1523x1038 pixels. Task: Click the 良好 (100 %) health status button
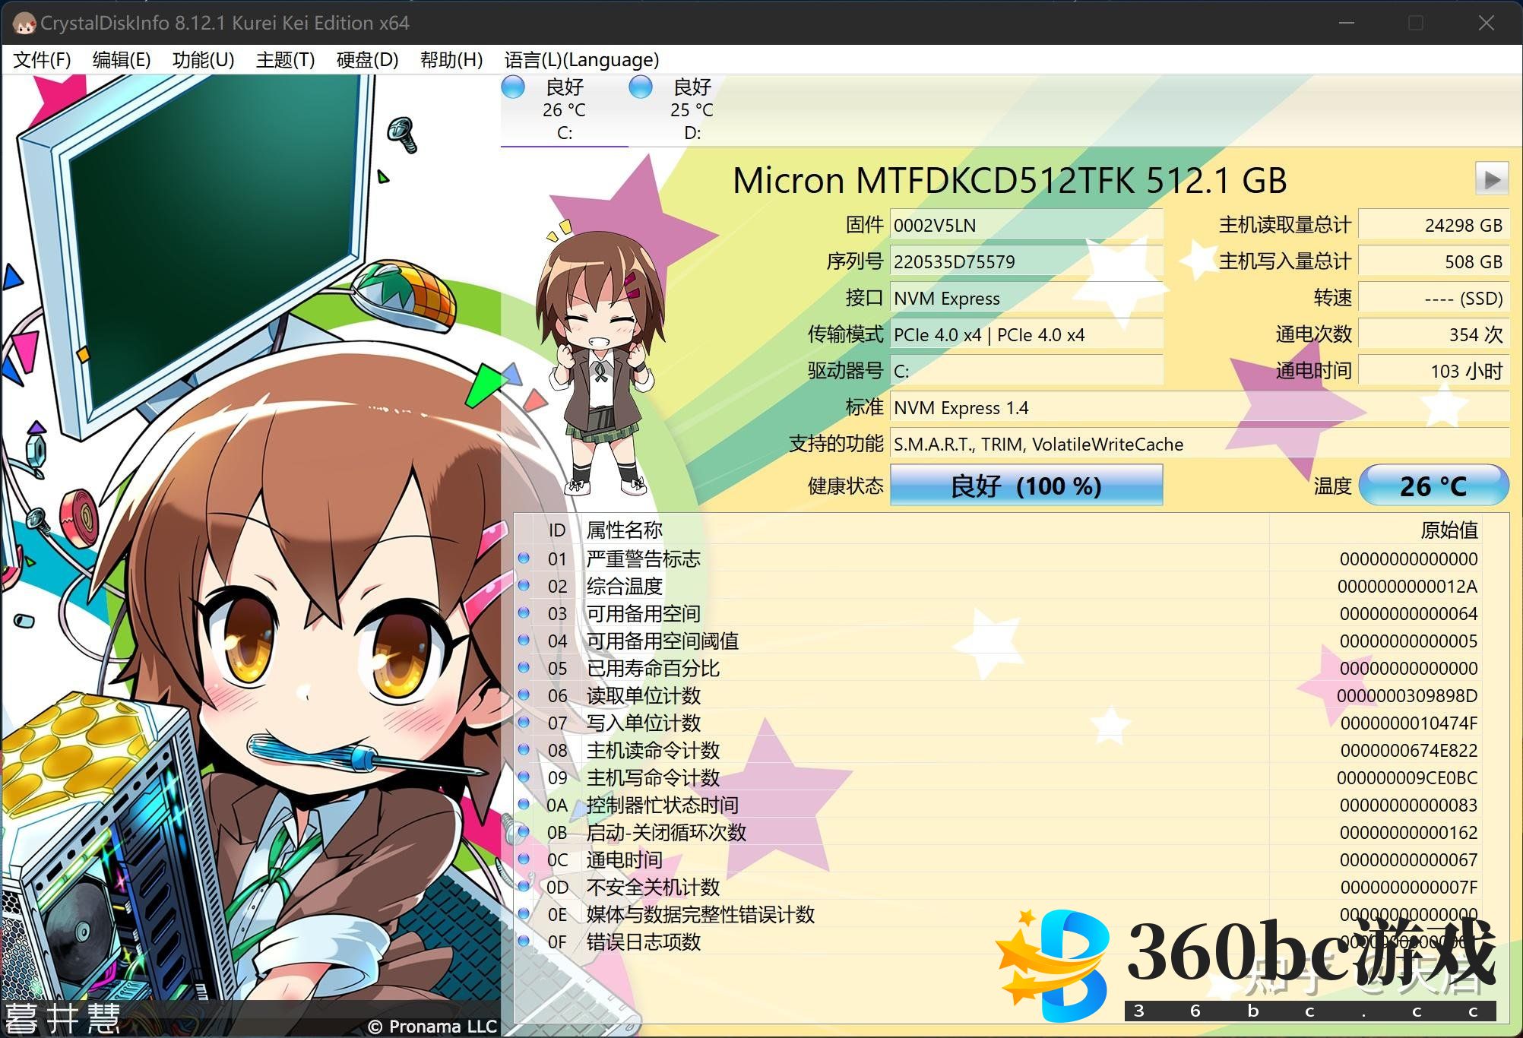(x=1026, y=486)
